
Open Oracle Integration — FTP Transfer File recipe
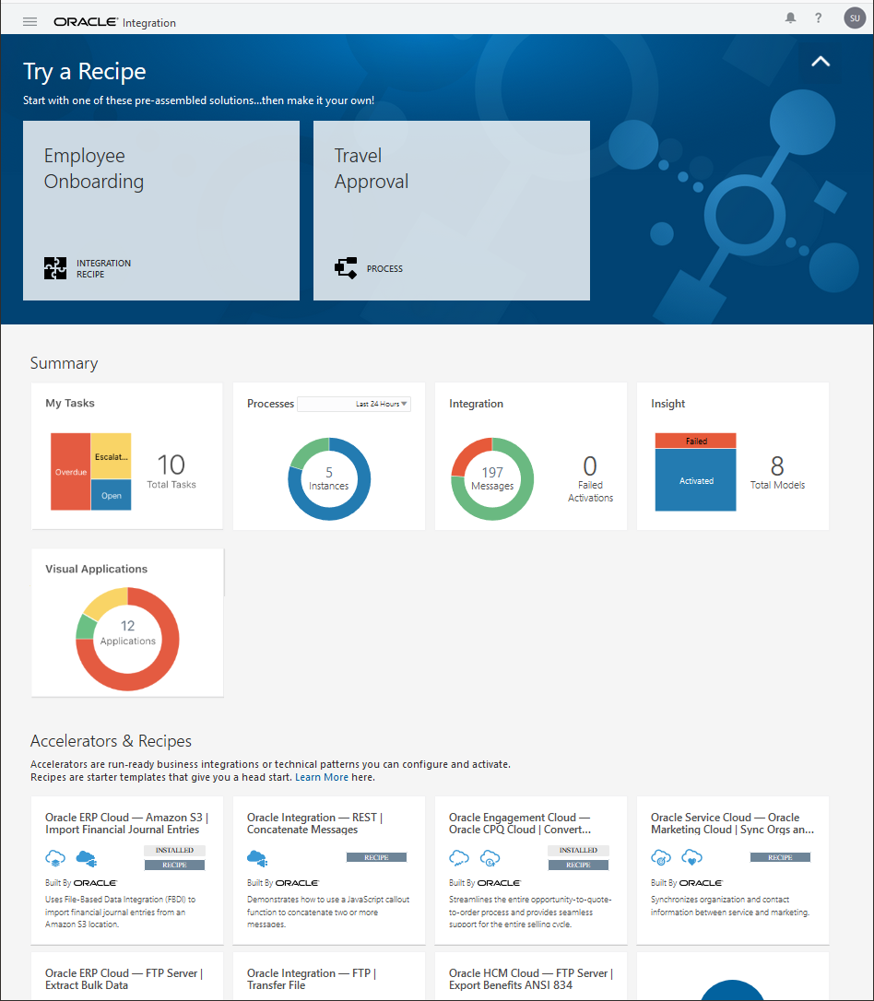tap(329, 977)
